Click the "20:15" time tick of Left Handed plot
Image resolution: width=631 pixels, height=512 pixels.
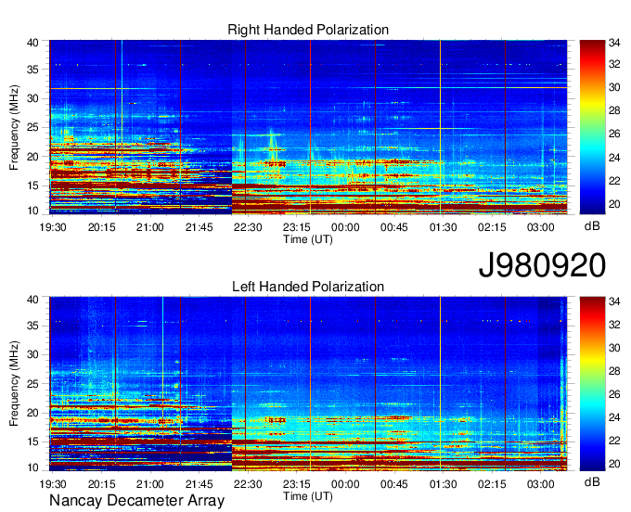101,484
